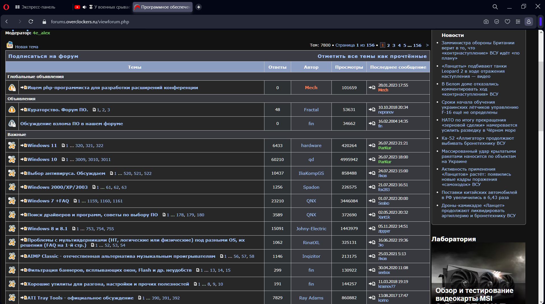Open topic Поиск драйверов и программ

pos(92,215)
